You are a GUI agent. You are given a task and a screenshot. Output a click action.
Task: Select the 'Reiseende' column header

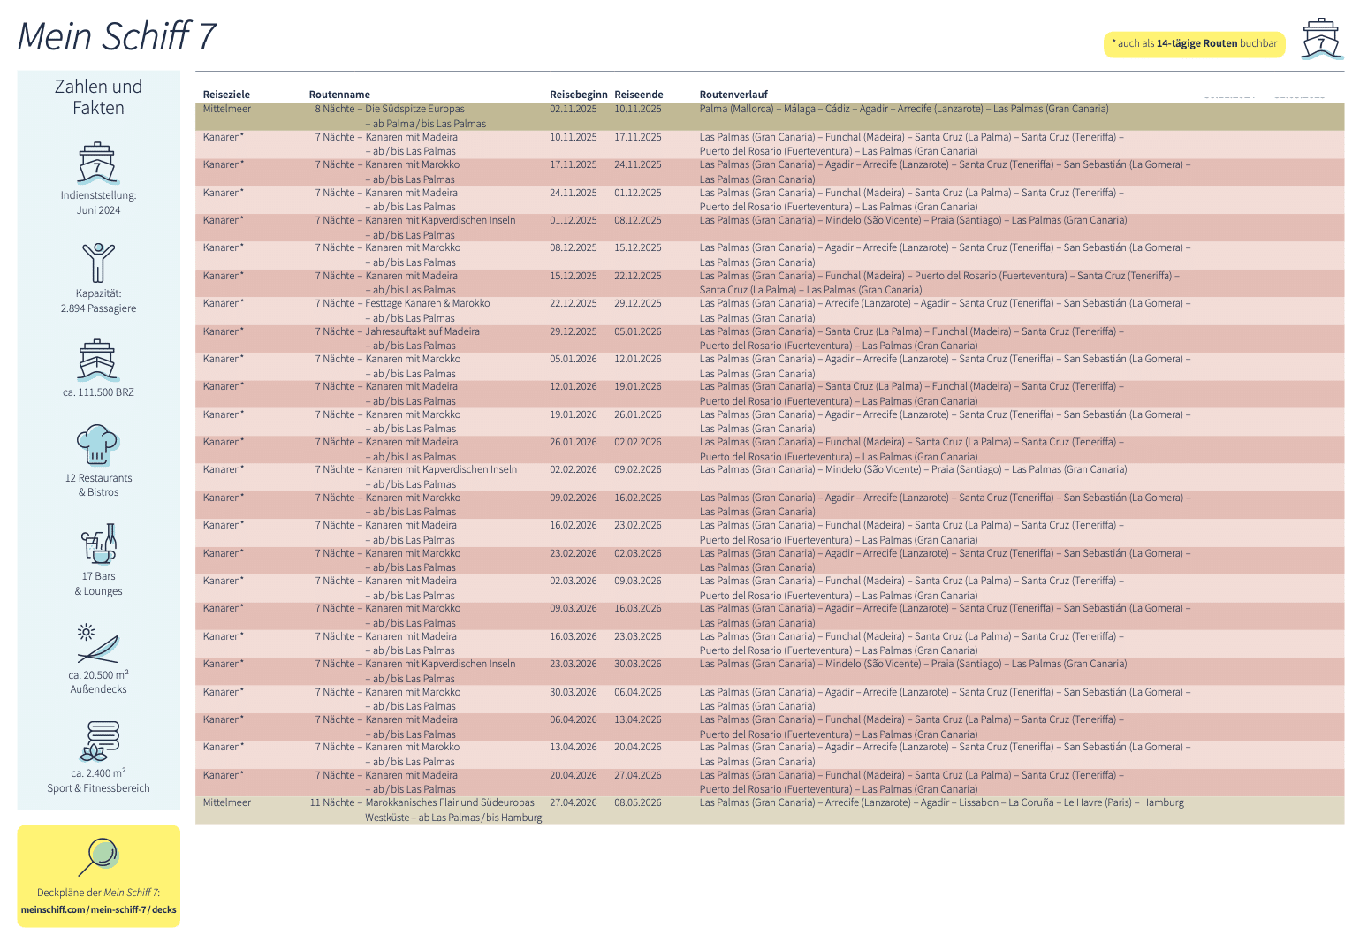(x=639, y=95)
